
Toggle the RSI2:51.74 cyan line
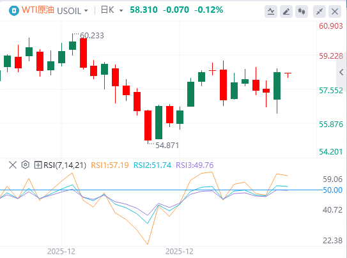click(x=152, y=165)
